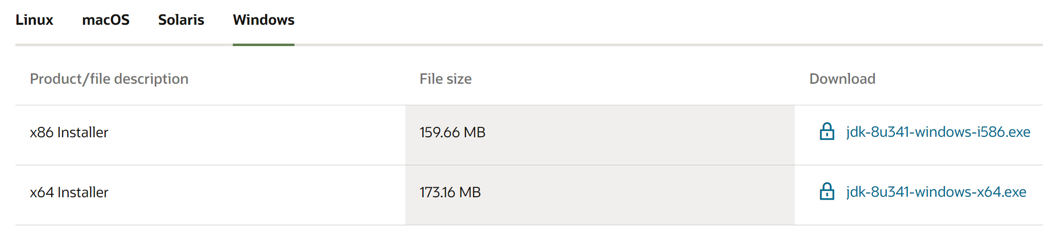Open the macOS downloads tab
The image size is (1043, 226).
tap(105, 20)
